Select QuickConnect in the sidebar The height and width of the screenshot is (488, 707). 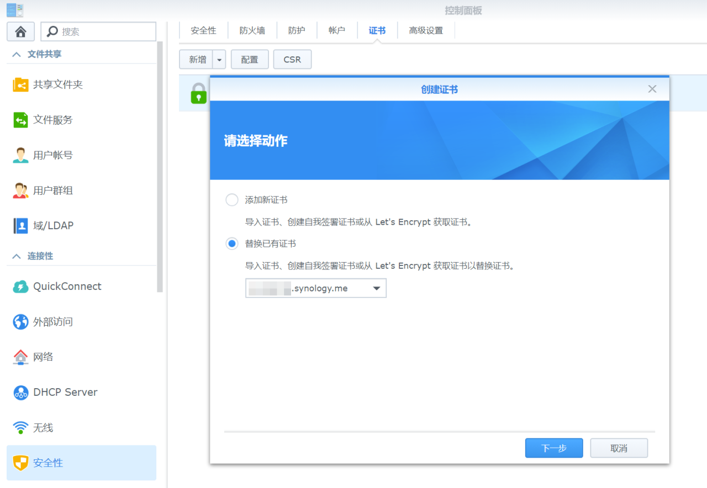click(x=66, y=287)
